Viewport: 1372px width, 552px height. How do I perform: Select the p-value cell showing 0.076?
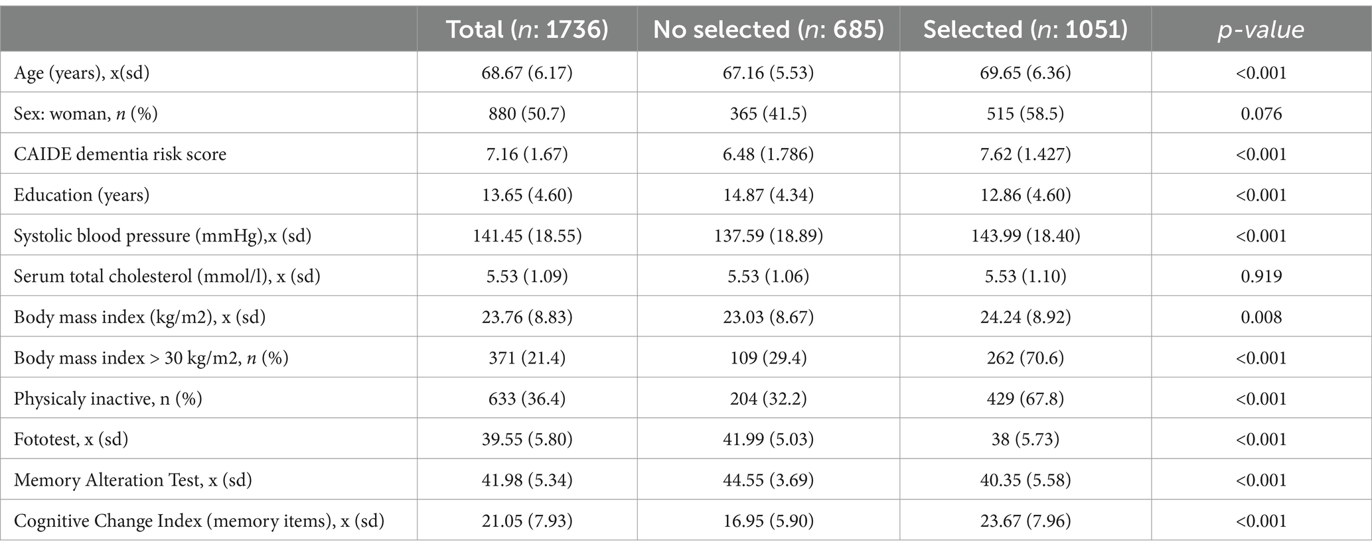(x=1261, y=113)
